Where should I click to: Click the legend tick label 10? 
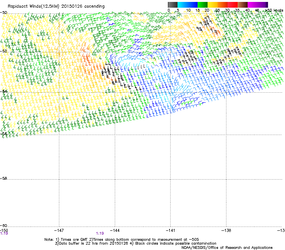pos(188,10)
